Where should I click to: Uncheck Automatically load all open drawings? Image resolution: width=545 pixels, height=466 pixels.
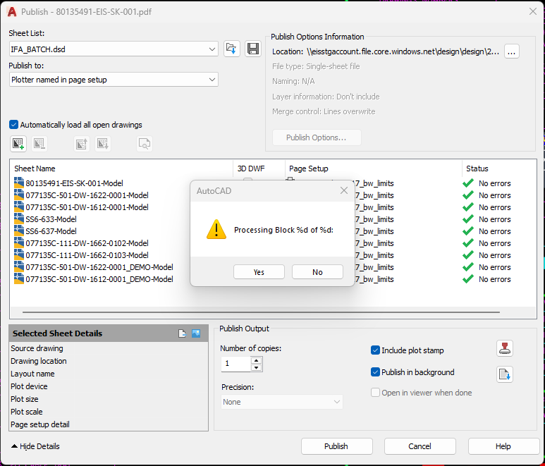[14, 125]
